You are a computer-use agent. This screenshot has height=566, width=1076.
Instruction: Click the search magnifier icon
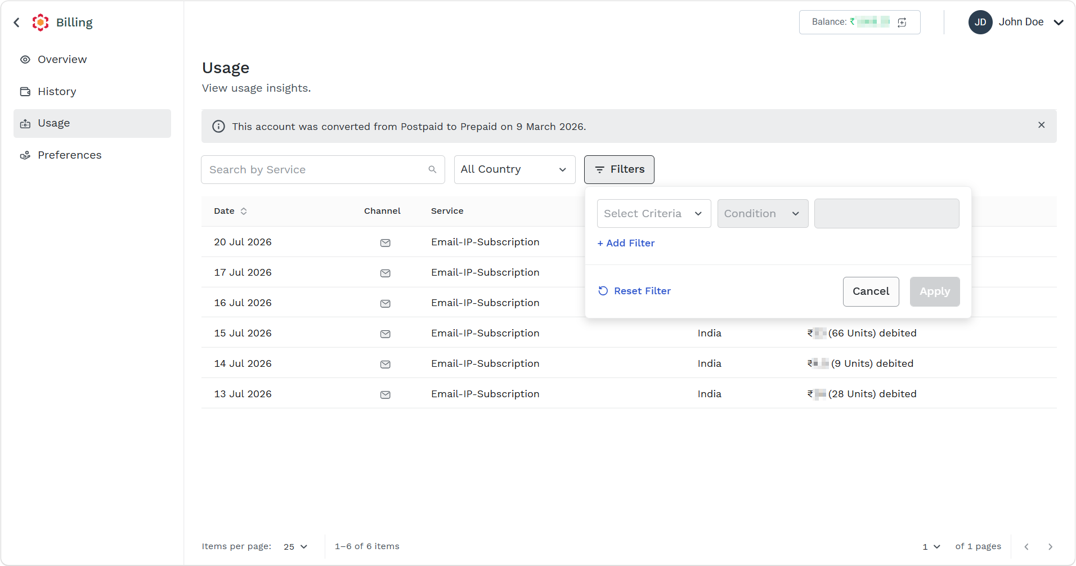(x=432, y=169)
